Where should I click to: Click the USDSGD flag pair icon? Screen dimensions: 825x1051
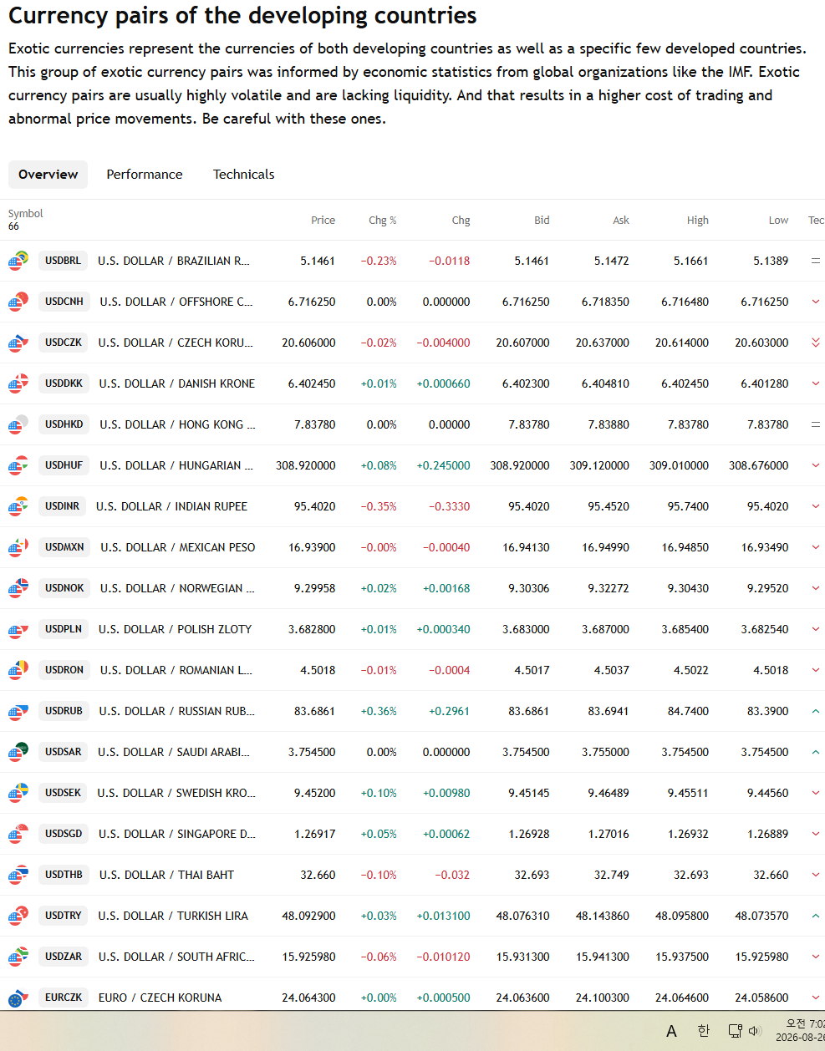tap(18, 834)
